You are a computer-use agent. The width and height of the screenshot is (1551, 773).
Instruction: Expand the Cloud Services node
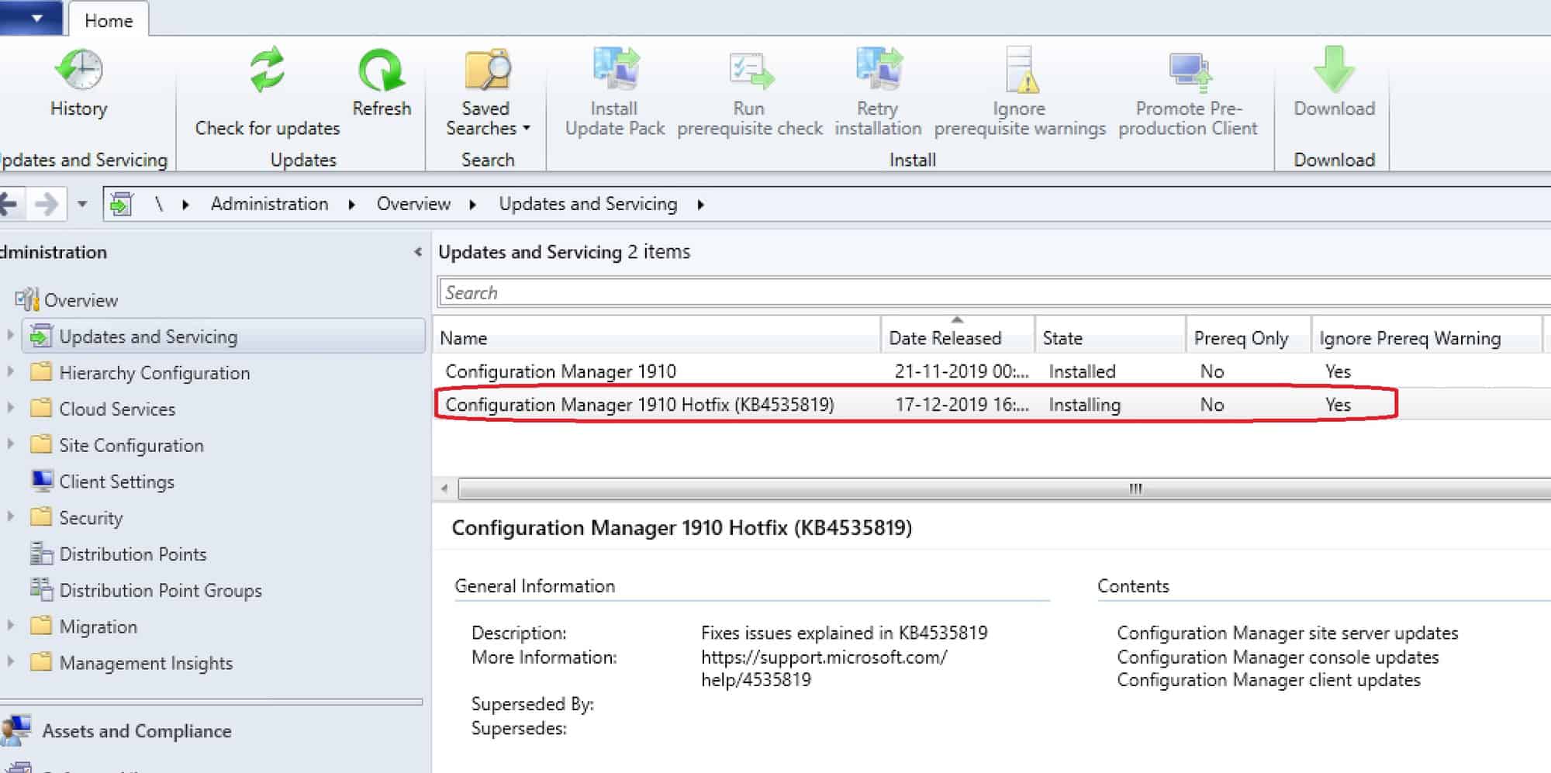[10, 408]
